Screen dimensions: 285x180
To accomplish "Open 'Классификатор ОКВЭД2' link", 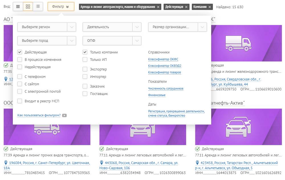I will click(165, 66).
